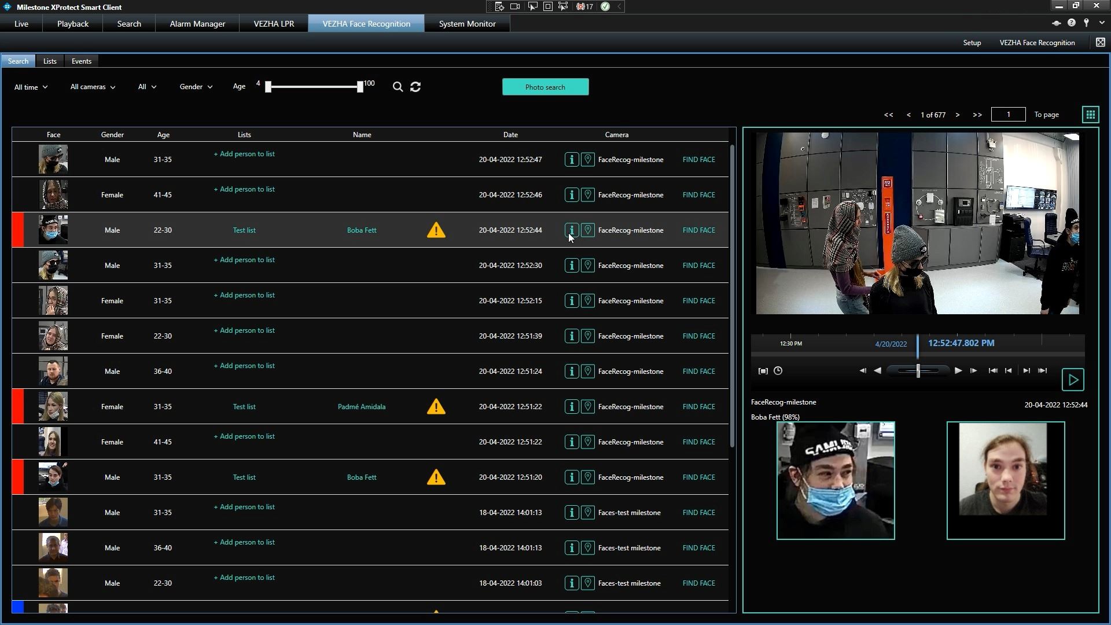1111x625 pixels.
Task: Show map location for the 12:52:47 row
Action: (x=588, y=160)
